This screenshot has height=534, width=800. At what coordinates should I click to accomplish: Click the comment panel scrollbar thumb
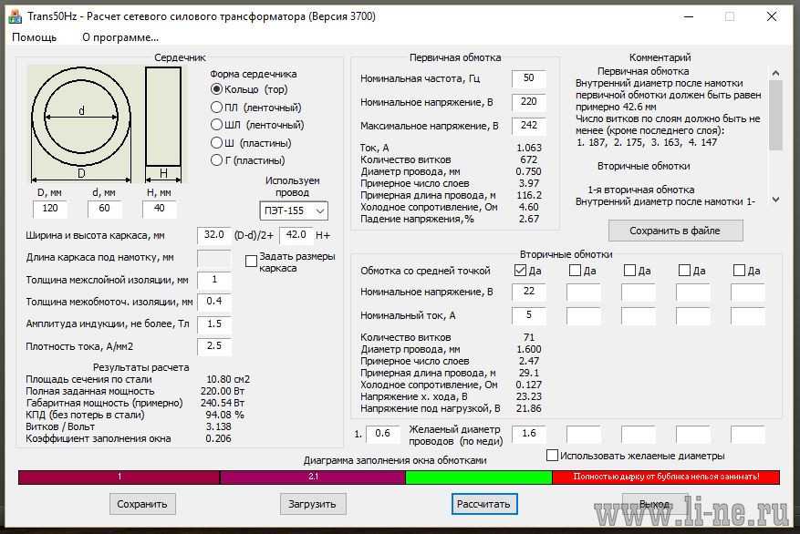[x=775, y=116]
